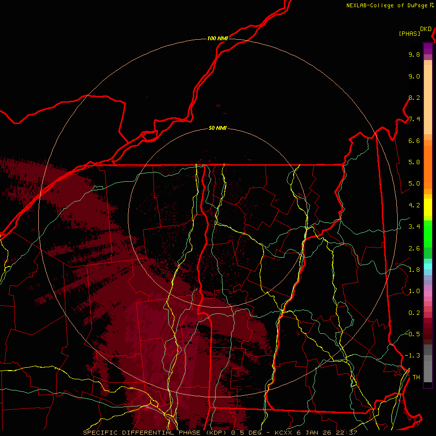The image size is (436, 436).
Task: Click the 8.2 value on the scale
Action: [414, 97]
